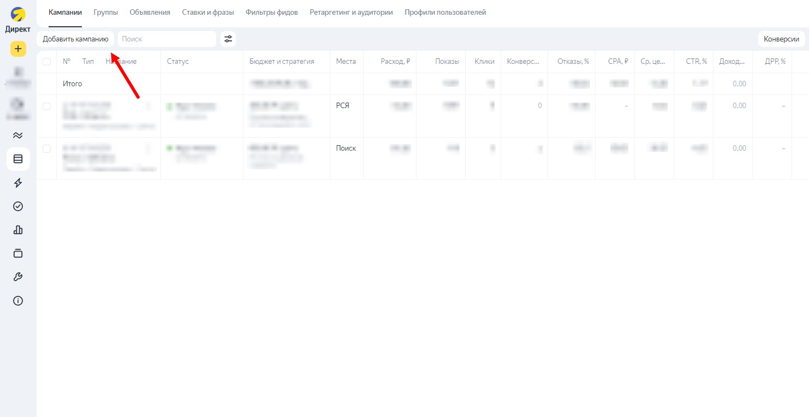Click the wavy lines sidebar icon
The image size is (809, 417).
coord(18,135)
